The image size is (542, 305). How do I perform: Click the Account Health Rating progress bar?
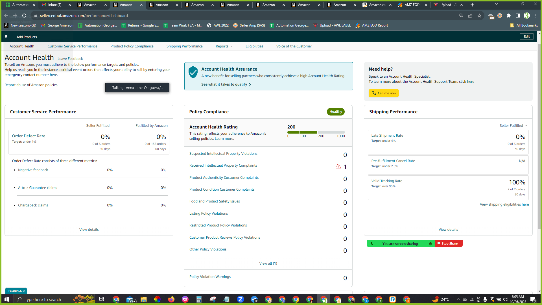(x=316, y=132)
